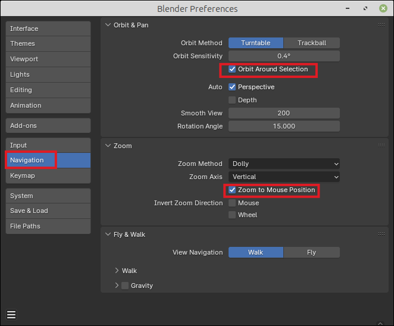Open the System preferences tab
394x326 pixels.
(48, 196)
